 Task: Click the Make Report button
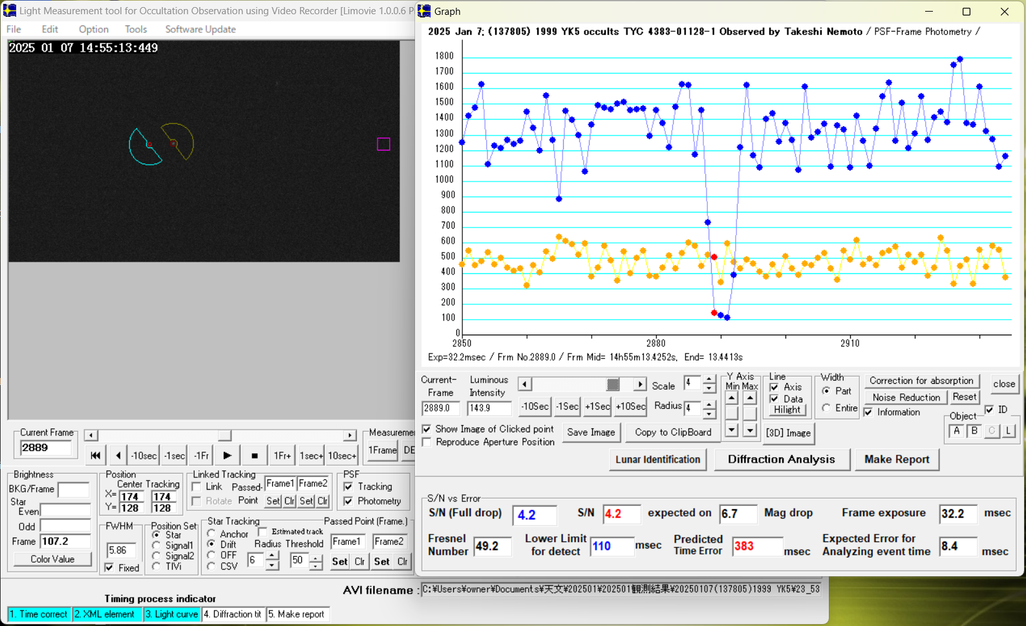pyautogui.click(x=896, y=459)
